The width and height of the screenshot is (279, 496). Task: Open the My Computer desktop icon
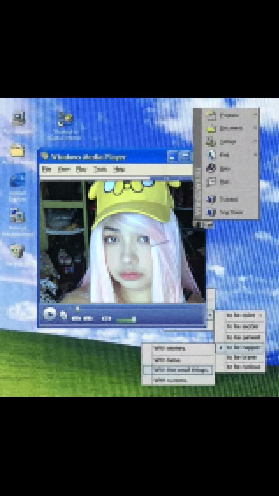[18, 119]
